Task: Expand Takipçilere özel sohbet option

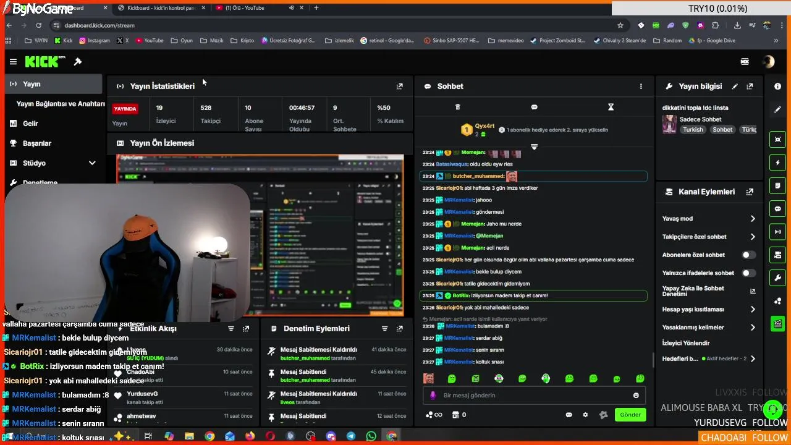Action: [x=753, y=237]
